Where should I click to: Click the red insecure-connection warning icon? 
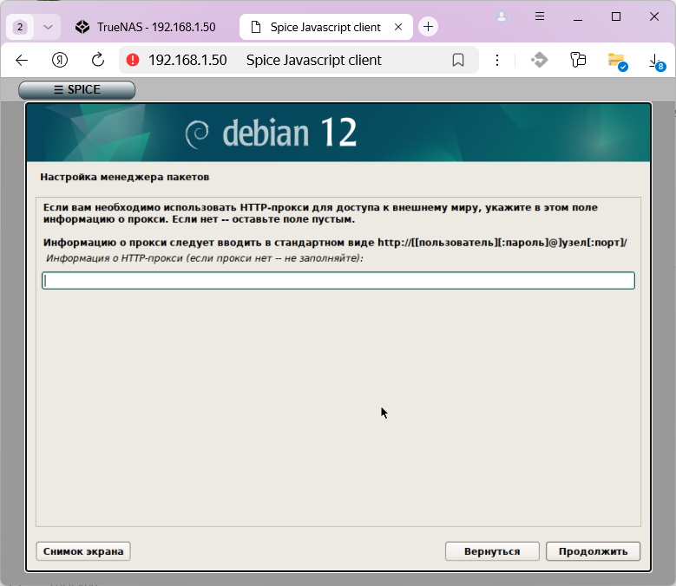(133, 60)
